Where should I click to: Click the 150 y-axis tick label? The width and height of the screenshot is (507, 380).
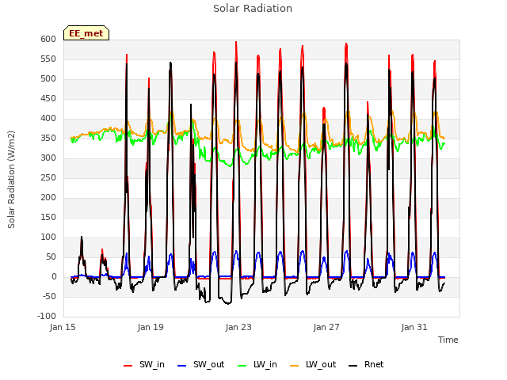pos(48,218)
